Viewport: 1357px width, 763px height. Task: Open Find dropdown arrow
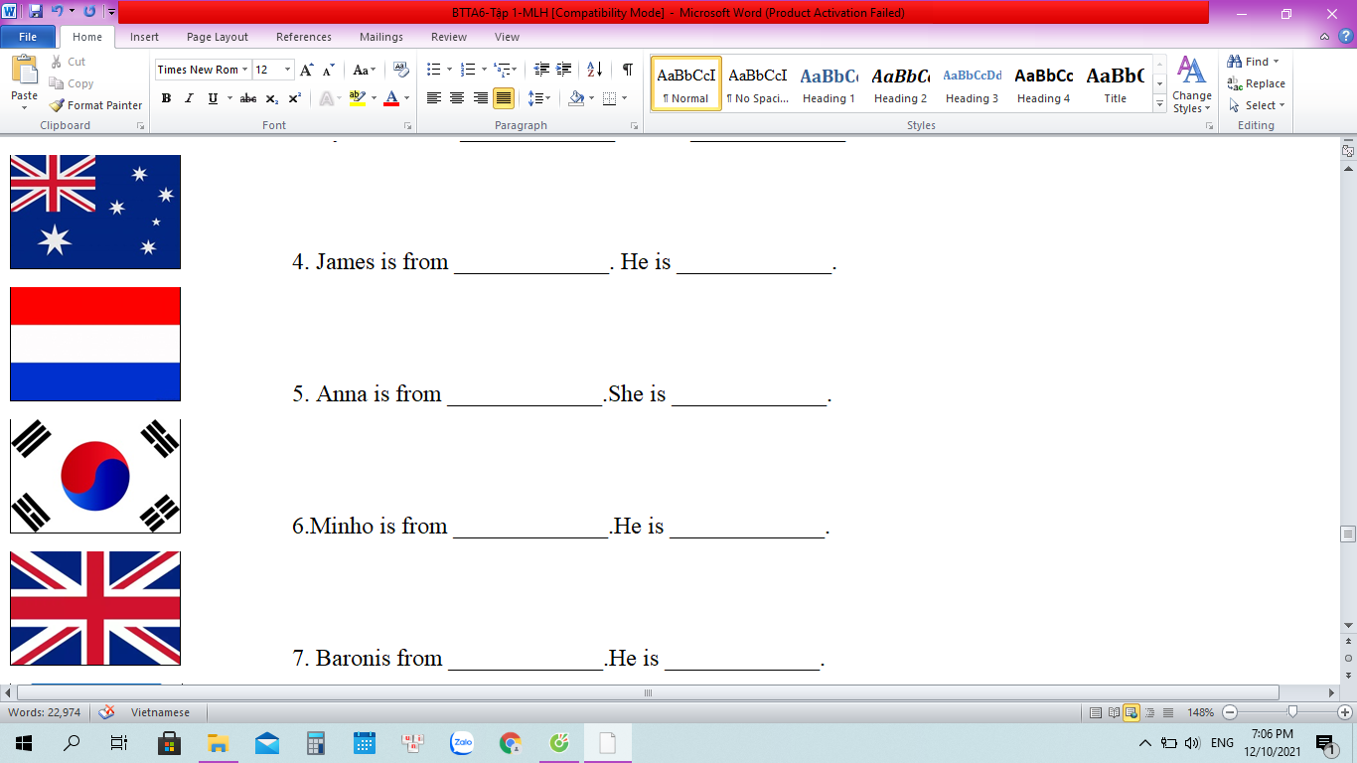click(1277, 62)
